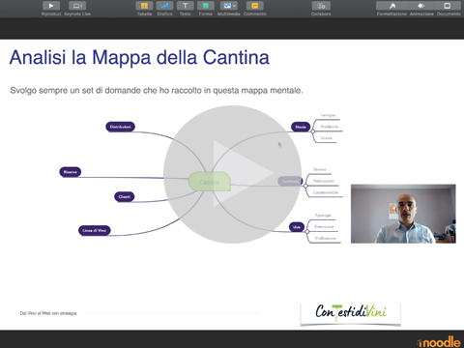Switch to the Animazione panel
The width and height of the screenshot is (464, 348).
coord(421,6)
